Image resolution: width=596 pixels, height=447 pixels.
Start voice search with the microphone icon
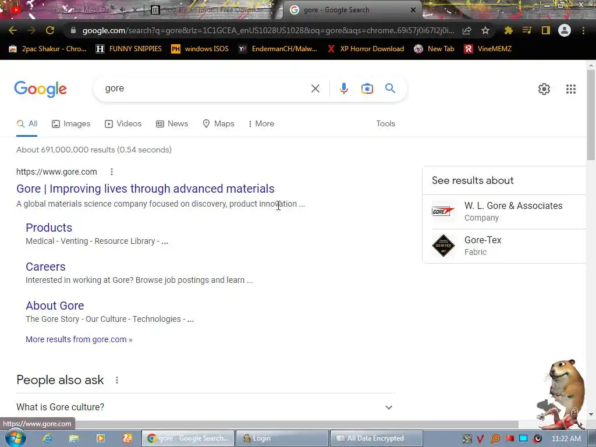pos(343,88)
